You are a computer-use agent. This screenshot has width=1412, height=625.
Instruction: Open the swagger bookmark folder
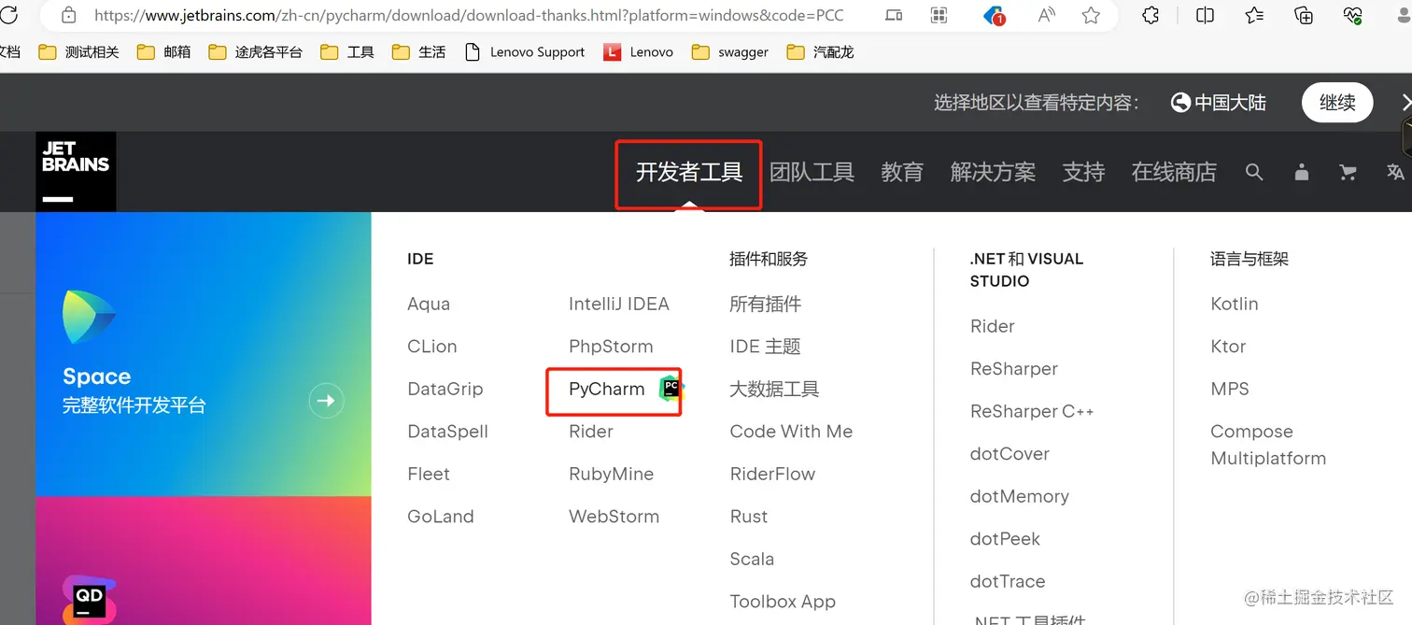click(730, 52)
